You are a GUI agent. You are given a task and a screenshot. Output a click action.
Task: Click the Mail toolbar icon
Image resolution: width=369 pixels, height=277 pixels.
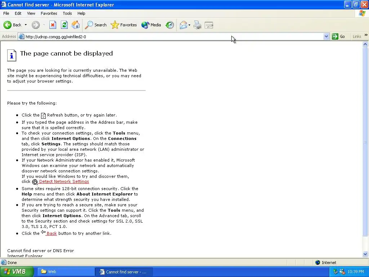point(183,25)
